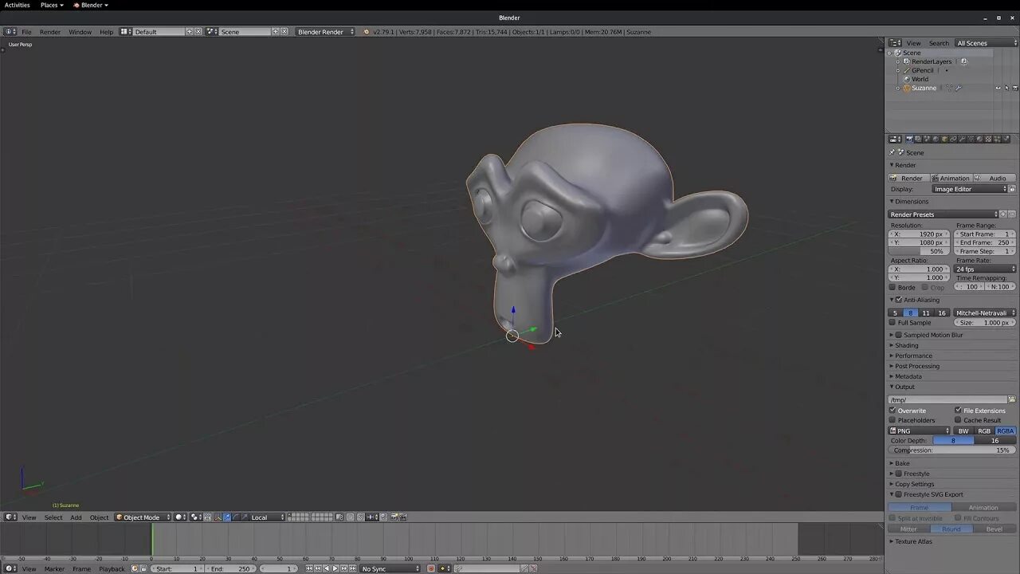Click the Audio render button
Image resolution: width=1020 pixels, height=574 pixels.
[x=994, y=178]
